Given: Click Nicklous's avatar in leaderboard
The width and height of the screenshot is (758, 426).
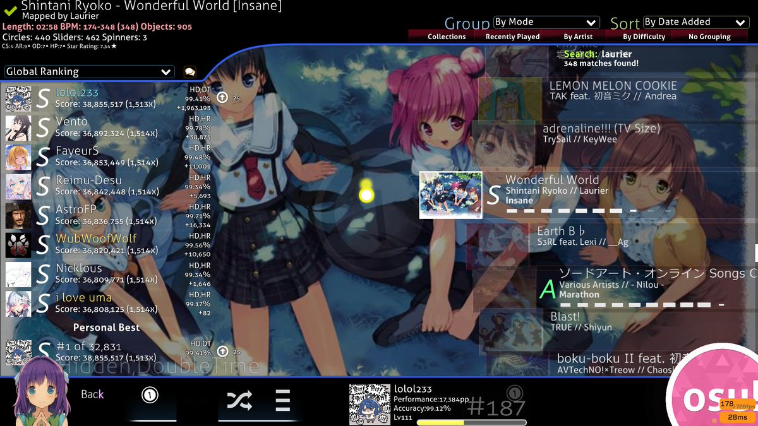Looking at the screenshot, I should [18, 275].
